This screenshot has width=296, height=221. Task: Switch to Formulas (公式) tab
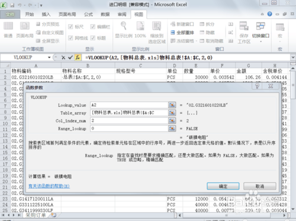point(88,14)
